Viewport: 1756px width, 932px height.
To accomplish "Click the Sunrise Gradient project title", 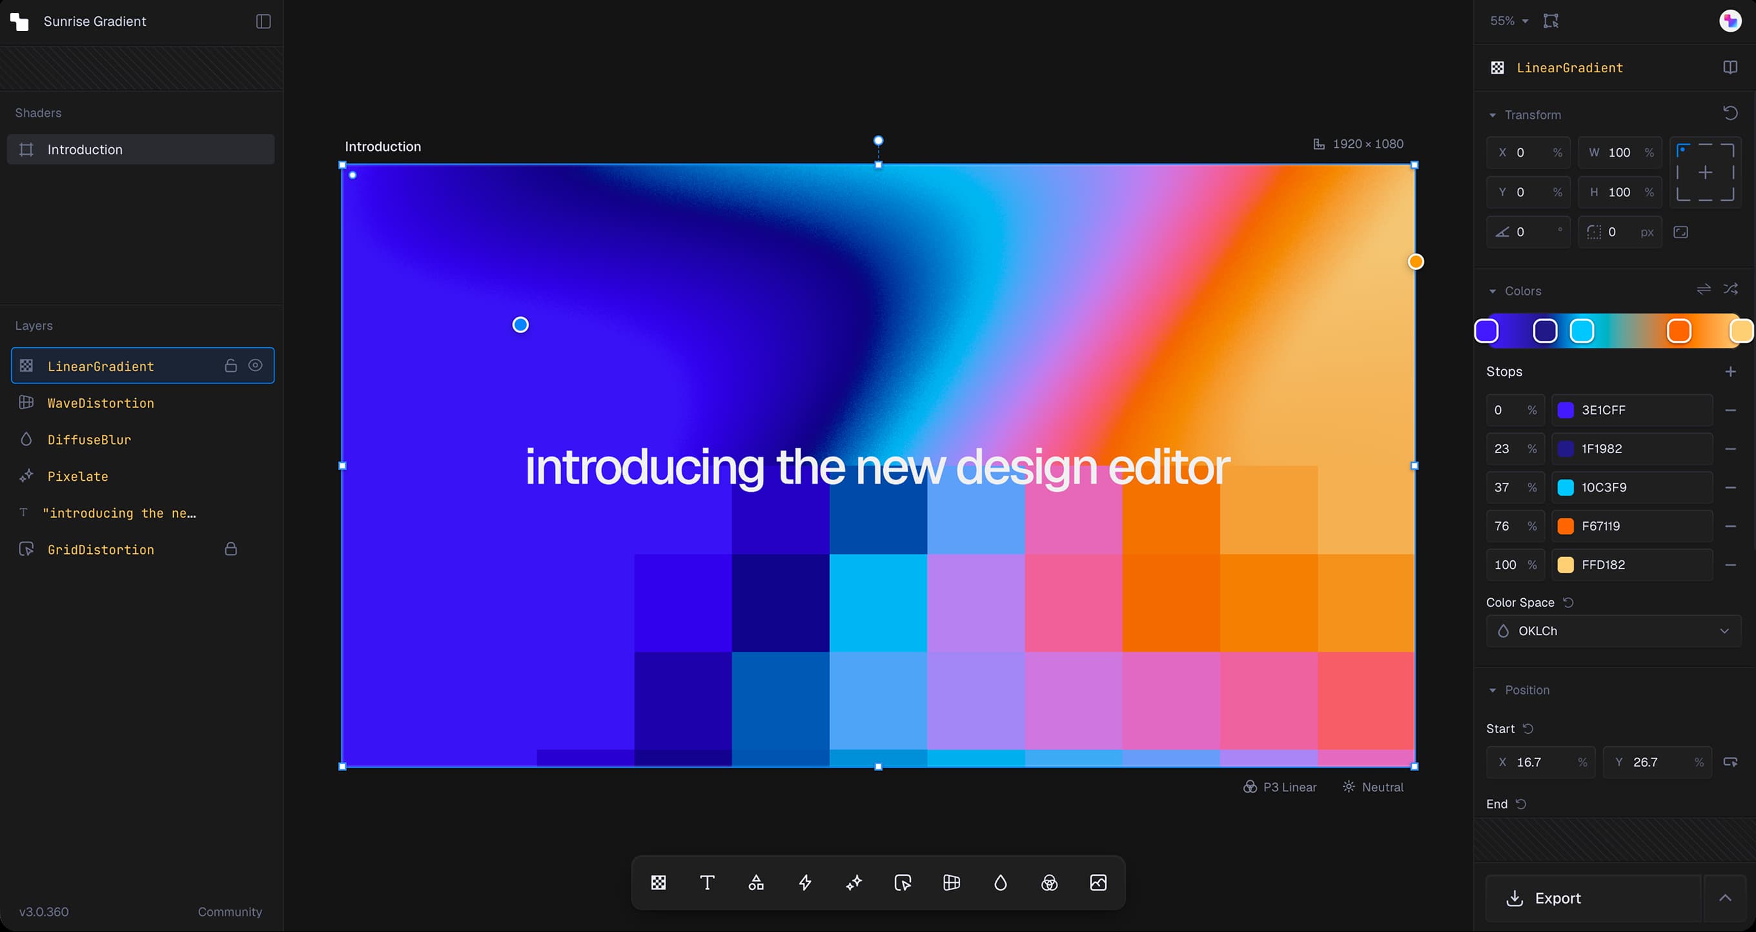I will coord(95,21).
